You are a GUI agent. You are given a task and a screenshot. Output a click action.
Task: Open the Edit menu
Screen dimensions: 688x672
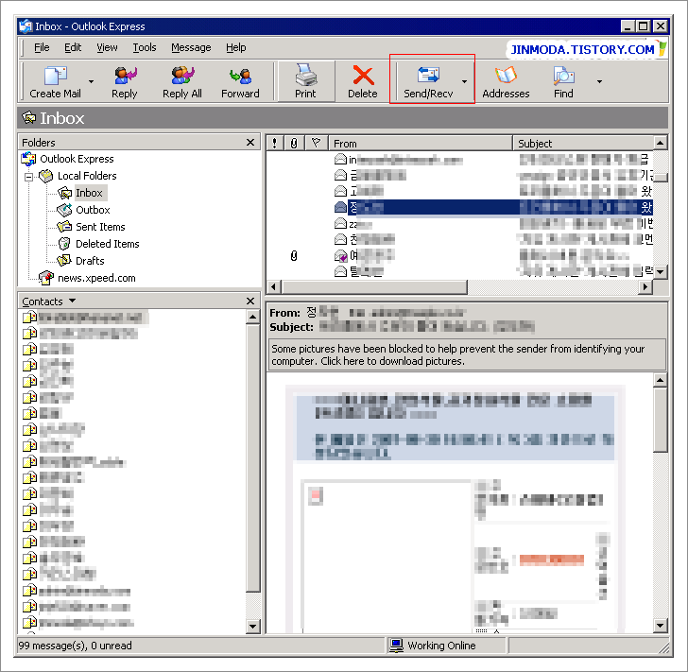(73, 47)
